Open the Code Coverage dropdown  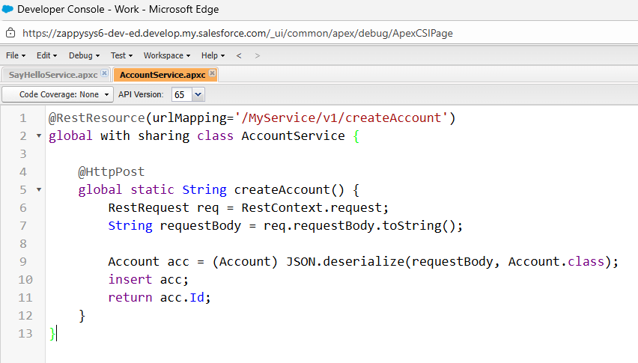coord(58,94)
